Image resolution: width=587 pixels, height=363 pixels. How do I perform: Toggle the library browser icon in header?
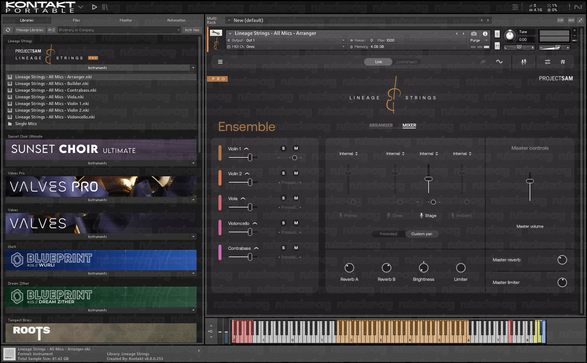(105, 7)
